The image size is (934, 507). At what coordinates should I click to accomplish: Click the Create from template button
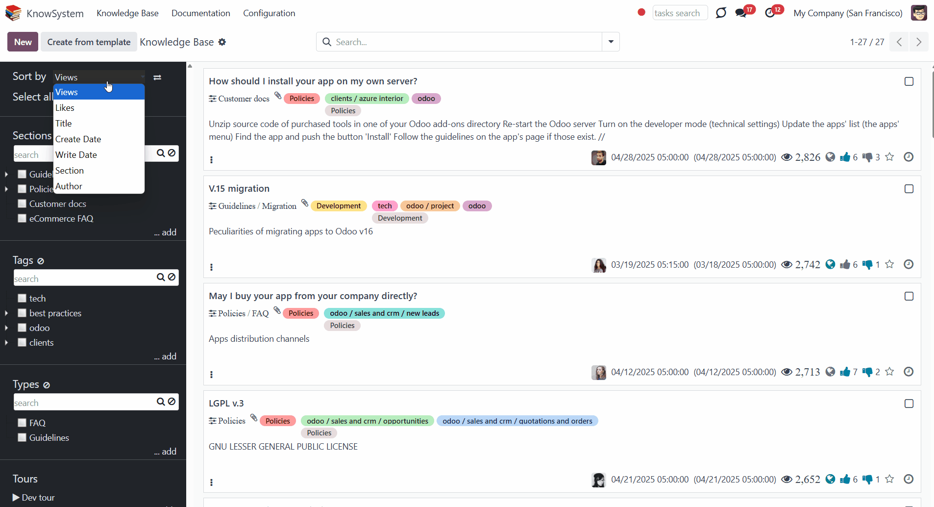[x=89, y=42]
